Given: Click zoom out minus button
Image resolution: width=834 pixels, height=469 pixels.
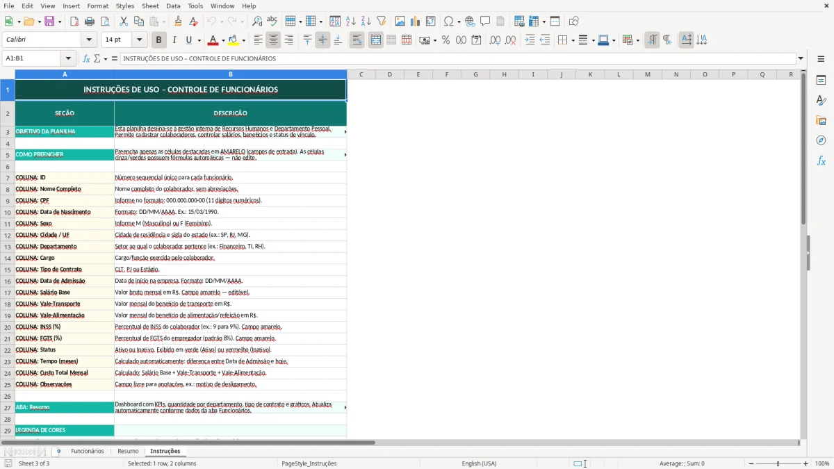Looking at the screenshot, I should [x=751, y=463].
